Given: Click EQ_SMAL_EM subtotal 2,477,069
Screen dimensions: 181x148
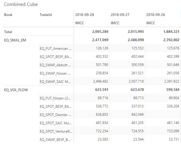Looking at the screenshot, I should click(100, 40).
